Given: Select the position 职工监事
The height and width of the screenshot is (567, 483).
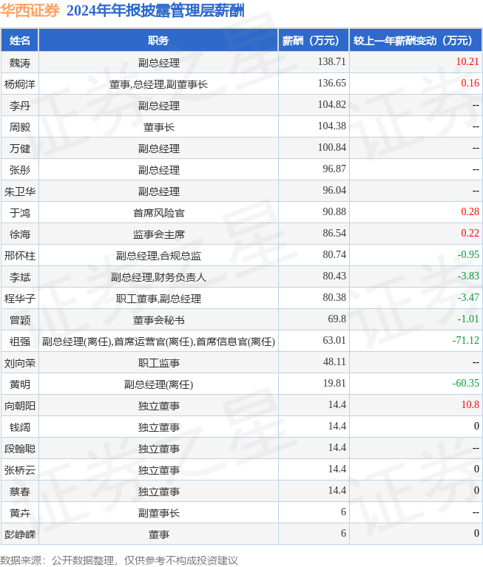Looking at the screenshot, I should pos(158,363).
